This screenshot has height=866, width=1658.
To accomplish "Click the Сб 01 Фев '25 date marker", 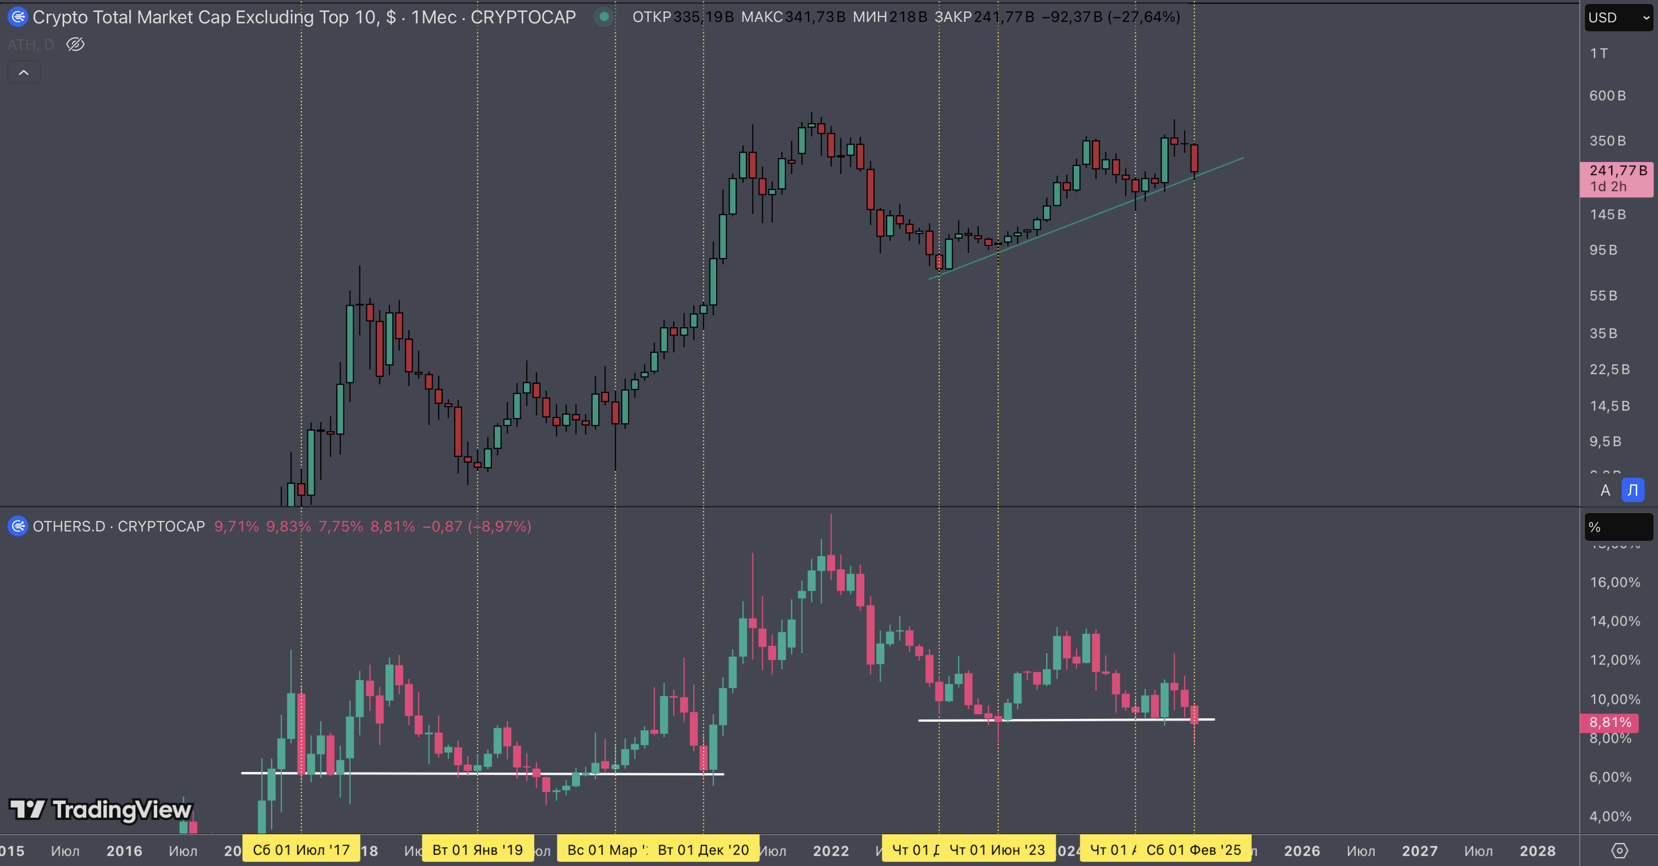I will click(1194, 850).
